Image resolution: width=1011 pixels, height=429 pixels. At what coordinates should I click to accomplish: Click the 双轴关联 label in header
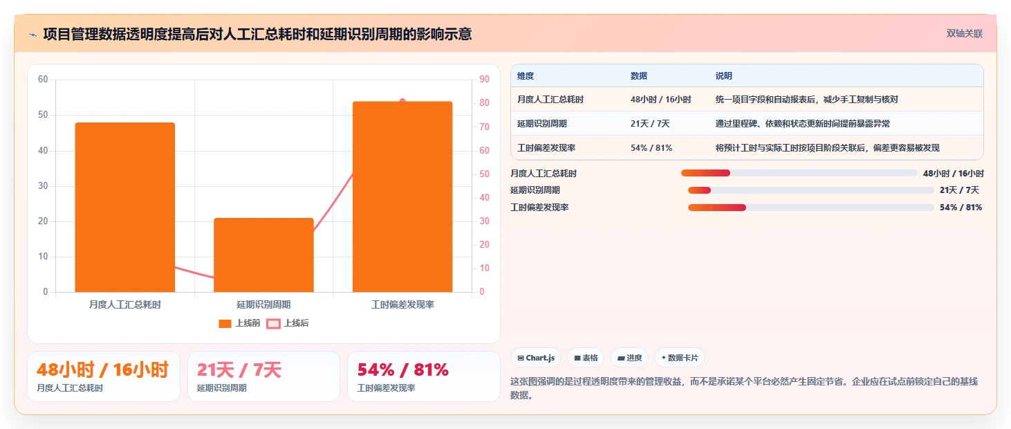[x=964, y=33]
